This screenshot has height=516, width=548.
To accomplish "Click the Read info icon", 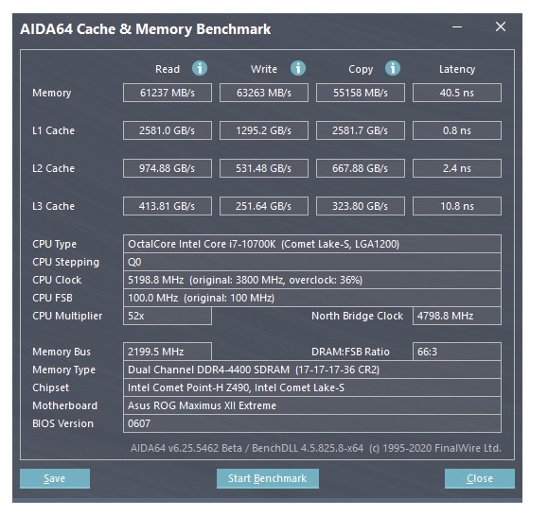I will coord(200,68).
